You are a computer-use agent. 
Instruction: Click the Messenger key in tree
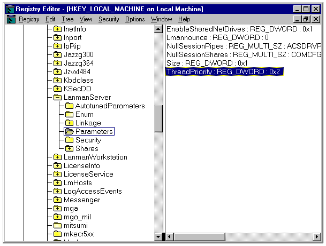coord(81,200)
